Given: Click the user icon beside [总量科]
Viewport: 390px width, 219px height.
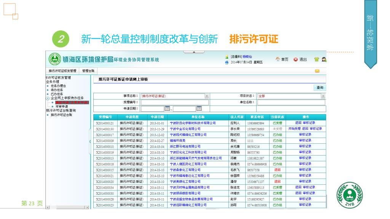Looking at the screenshot, I should pos(227,57).
